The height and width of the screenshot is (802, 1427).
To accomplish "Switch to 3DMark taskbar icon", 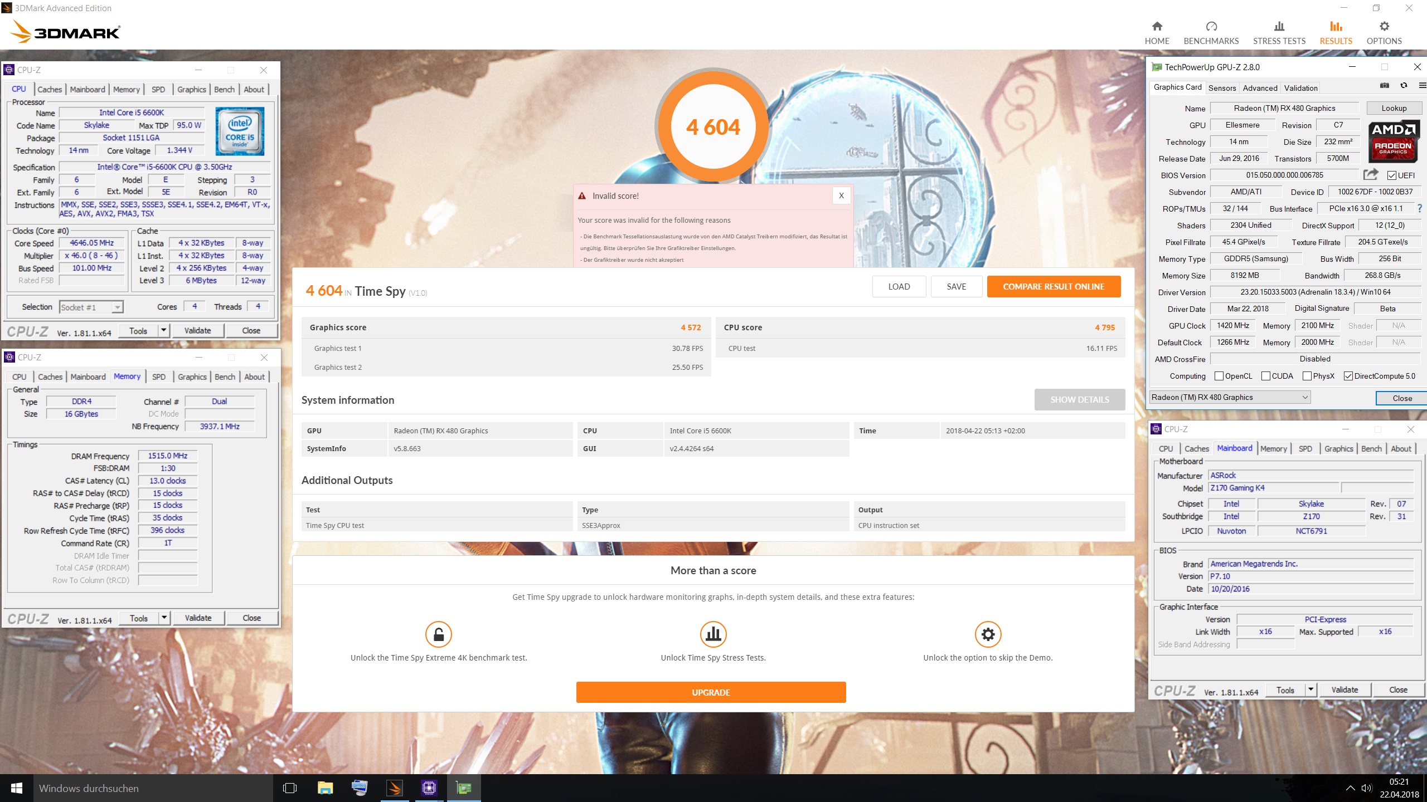I will click(394, 788).
